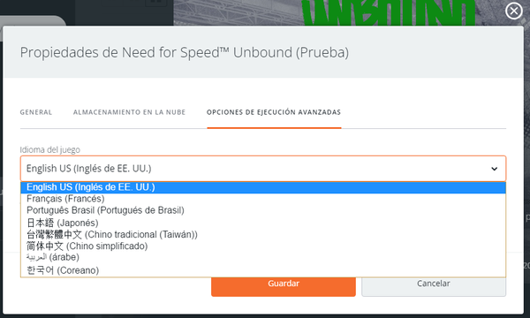530x318 pixels.
Task: Choose English US (Inglés de EE. UU.) option
Action: 263,187
